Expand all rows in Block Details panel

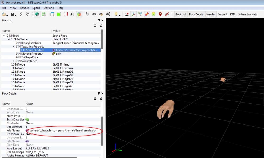tap(95, 99)
